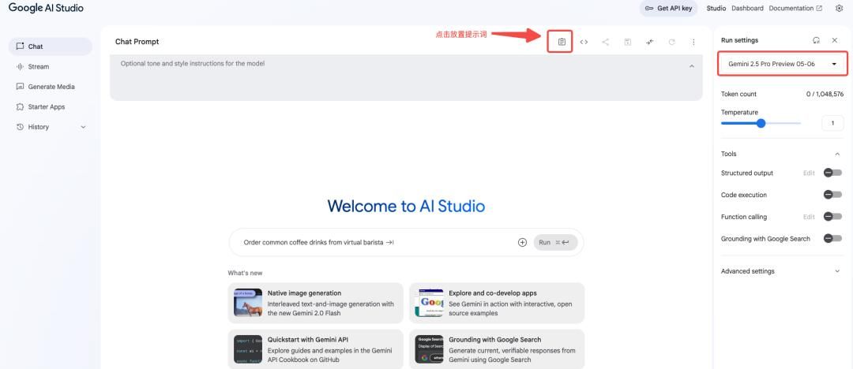
Task: Collapse the system instructions box chevron
Action: pyautogui.click(x=691, y=65)
